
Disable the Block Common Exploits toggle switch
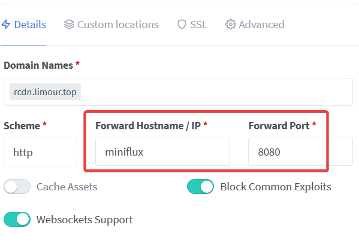tap(200, 187)
